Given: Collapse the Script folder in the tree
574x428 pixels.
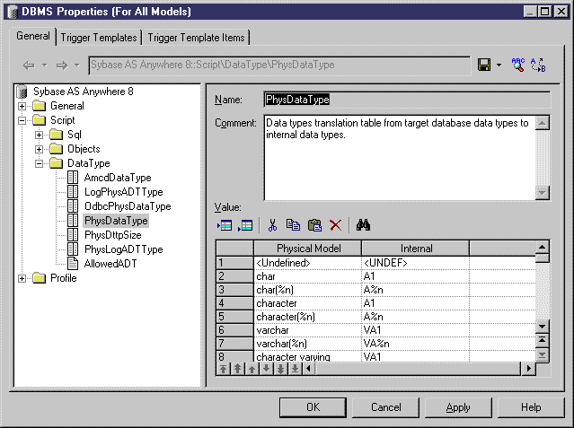Looking at the screenshot, I should pyautogui.click(x=22, y=120).
